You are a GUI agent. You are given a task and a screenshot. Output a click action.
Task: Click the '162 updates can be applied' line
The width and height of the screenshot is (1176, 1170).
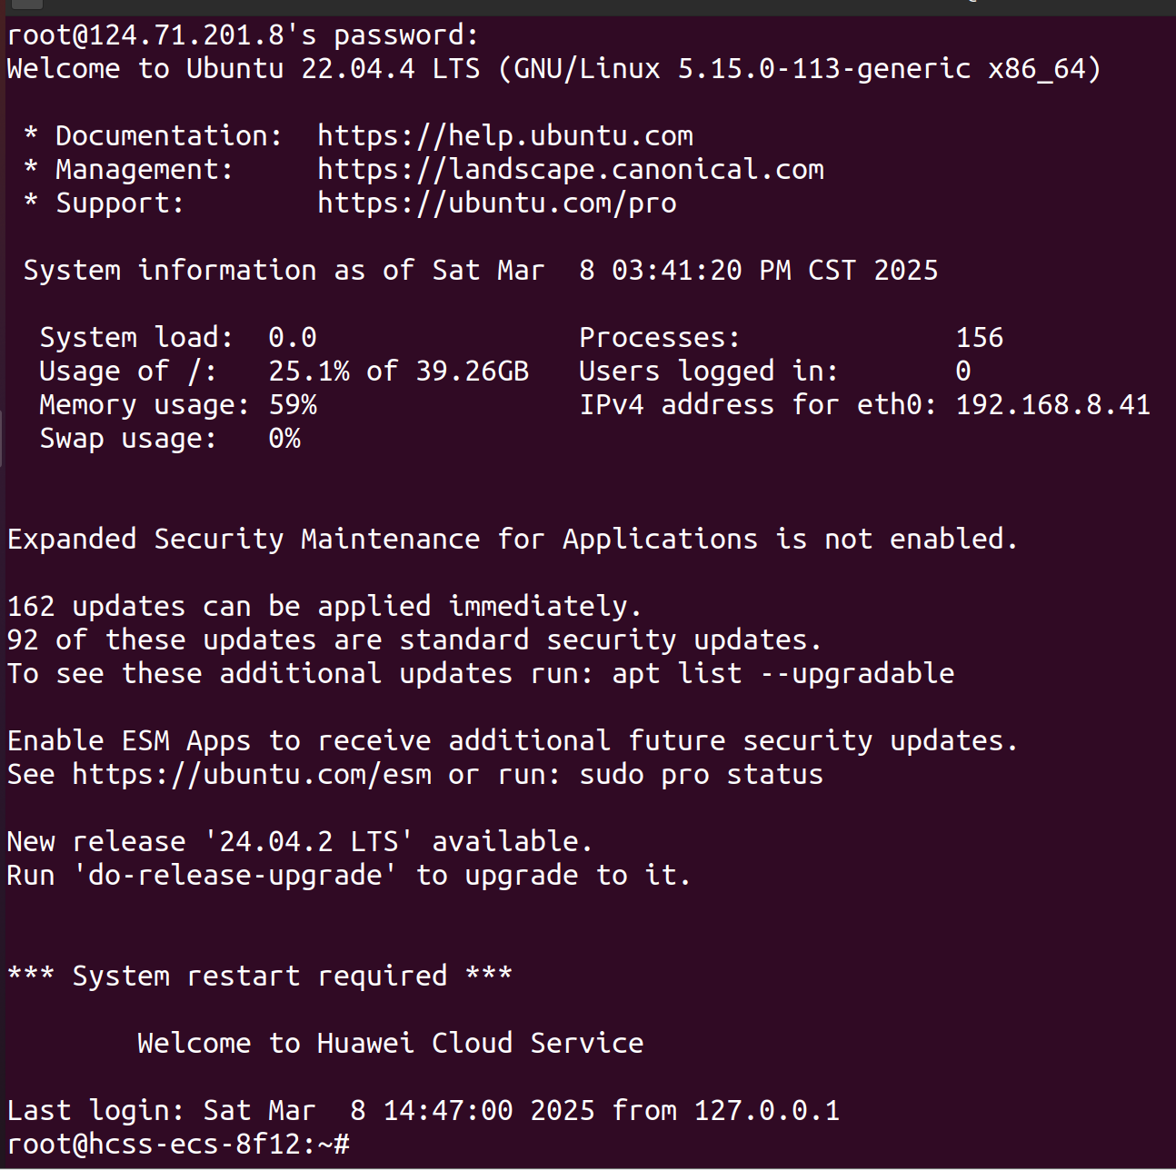[324, 607]
